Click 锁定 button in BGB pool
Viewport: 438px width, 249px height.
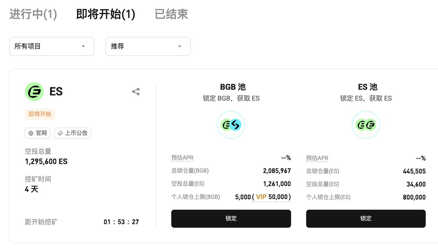point(231,219)
